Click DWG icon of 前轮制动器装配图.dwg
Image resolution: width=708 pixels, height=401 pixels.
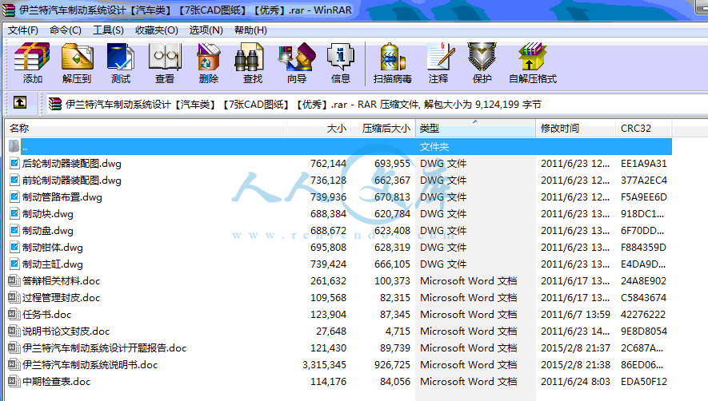click(x=14, y=180)
